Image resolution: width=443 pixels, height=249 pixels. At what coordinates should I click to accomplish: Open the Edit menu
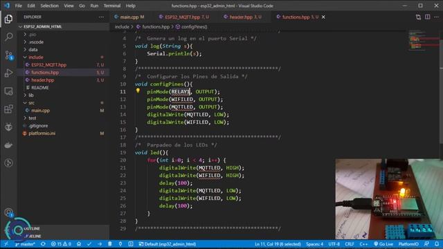click(x=31, y=6)
